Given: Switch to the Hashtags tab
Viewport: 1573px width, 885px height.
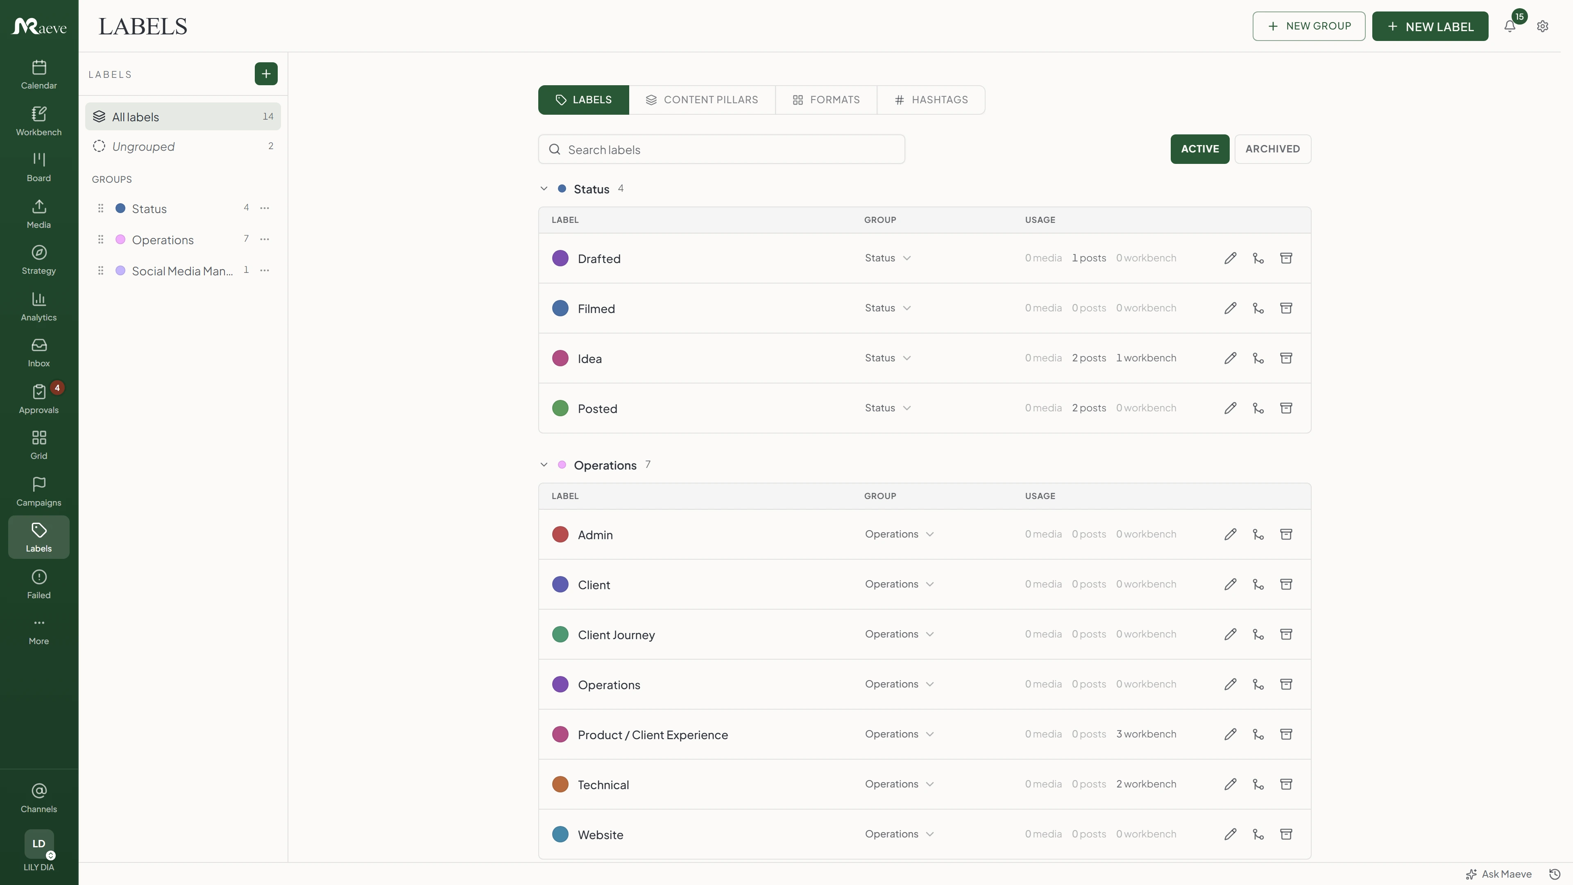Looking at the screenshot, I should 931,100.
